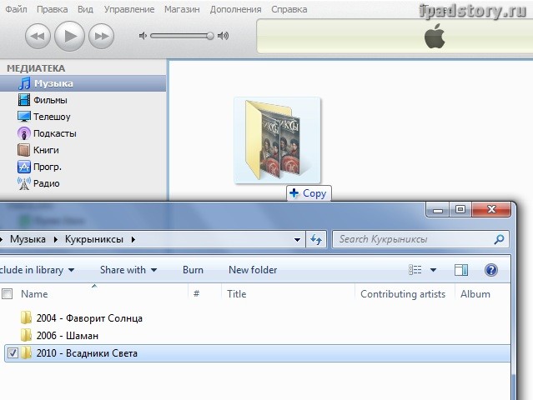Click the search magnifier icon
This screenshot has height=400, width=533.
pos(499,239)
